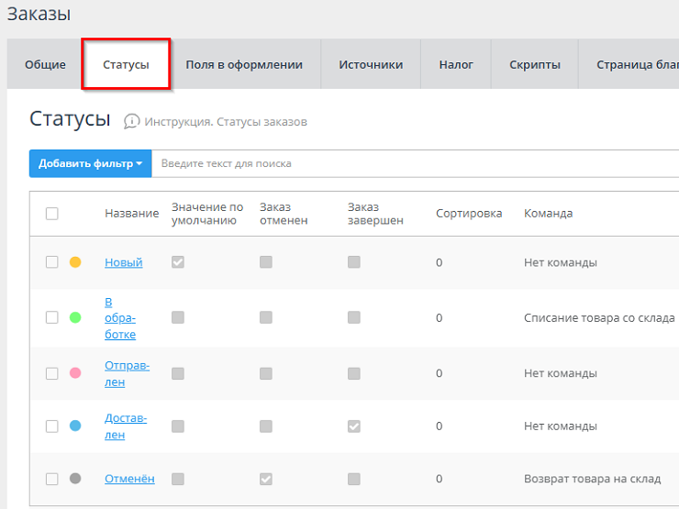Sort by the Сортировка column header
The width and height of the screenshot is (679, 509).
click(469, 214)
